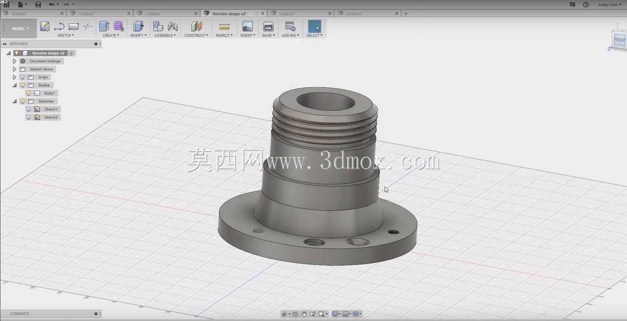The image size is (627, 321).
Task: Click the Joint assemble icon
Action: pyautogui.click(x=173, y=26)
